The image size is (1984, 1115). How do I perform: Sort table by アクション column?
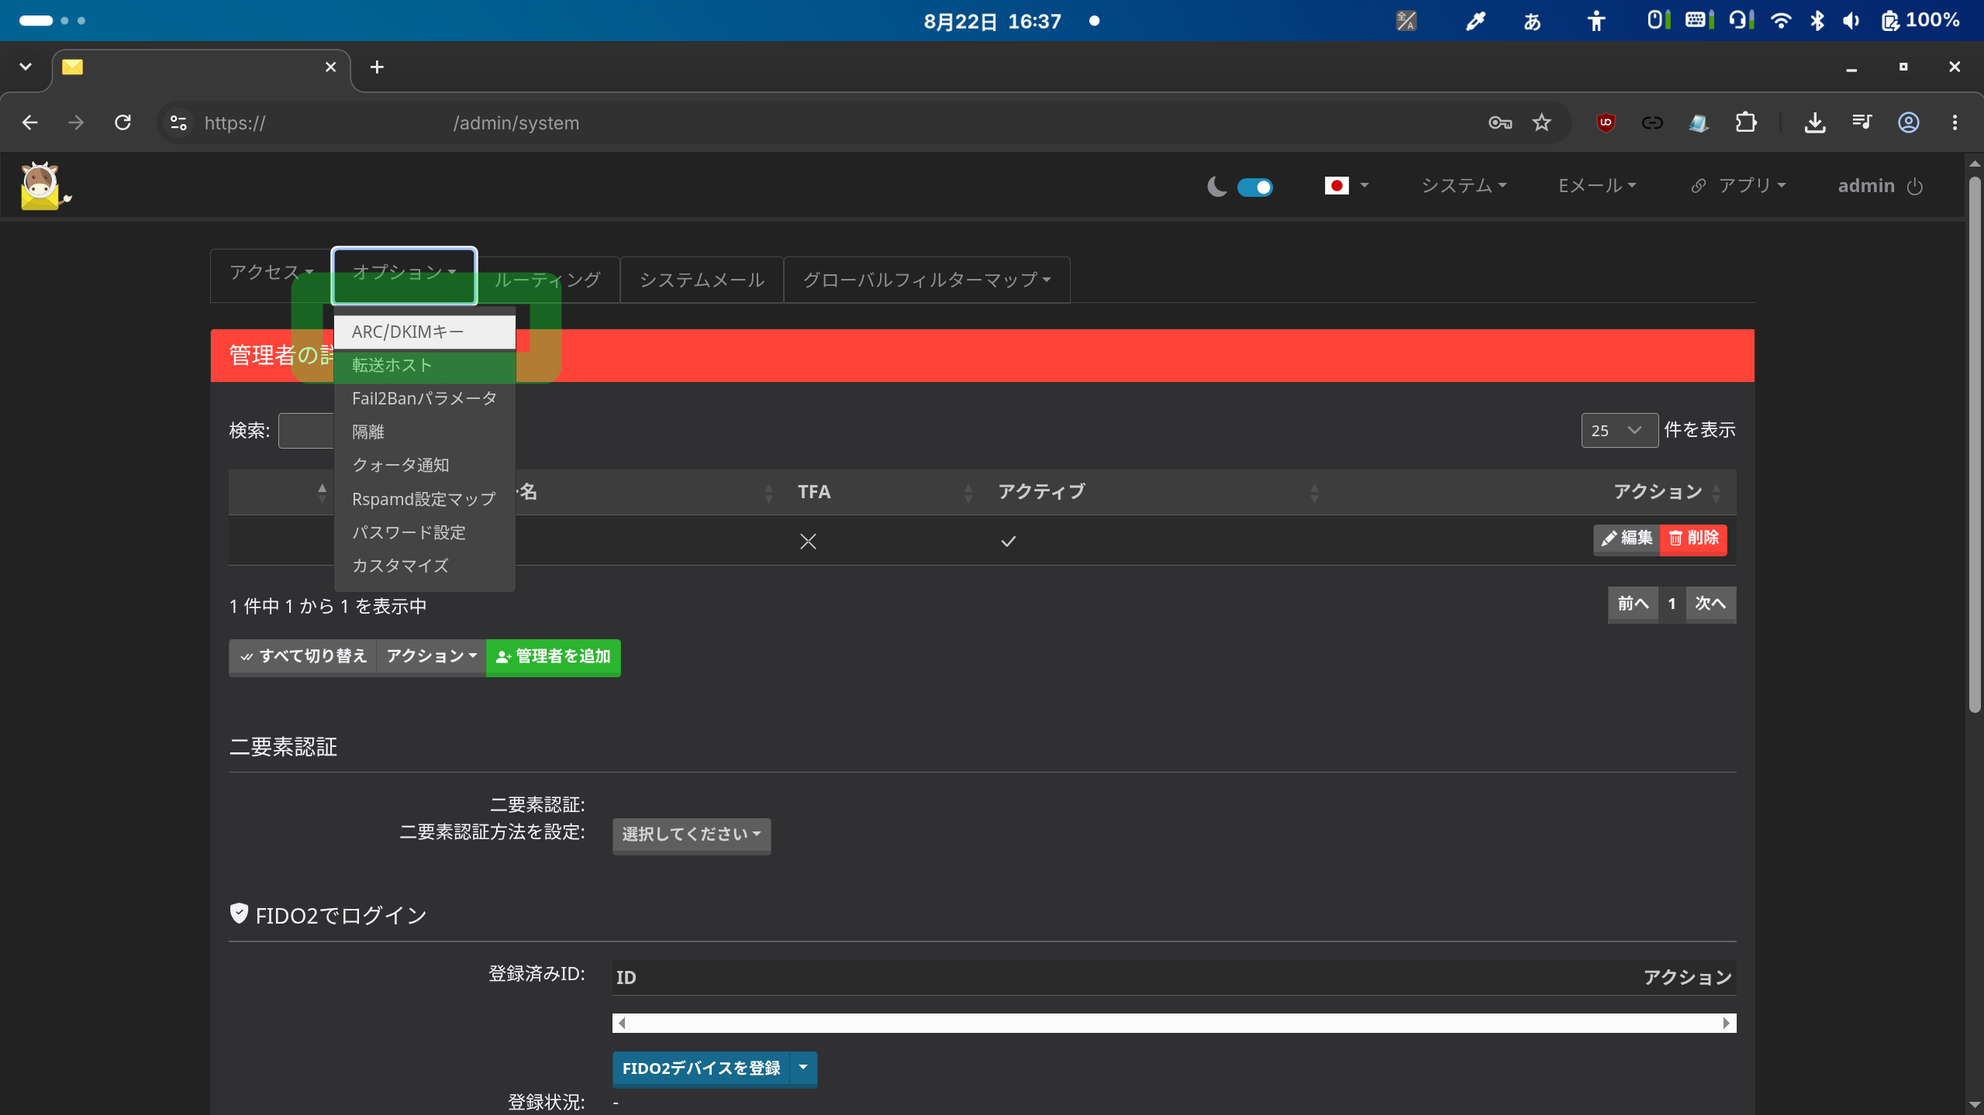(x=1667, y=492)
